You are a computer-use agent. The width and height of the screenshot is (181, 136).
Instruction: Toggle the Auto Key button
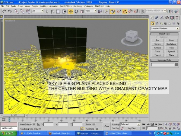coord(116,125)
